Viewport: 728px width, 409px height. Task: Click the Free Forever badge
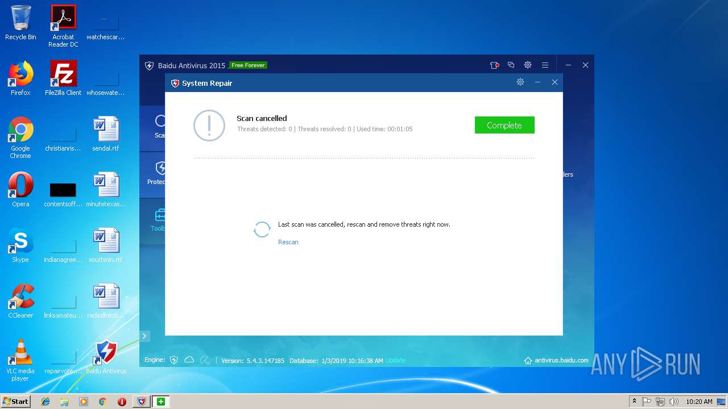tap(248, 65)
